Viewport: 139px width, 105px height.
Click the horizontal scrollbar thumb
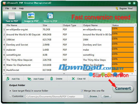tap(64, 74)
